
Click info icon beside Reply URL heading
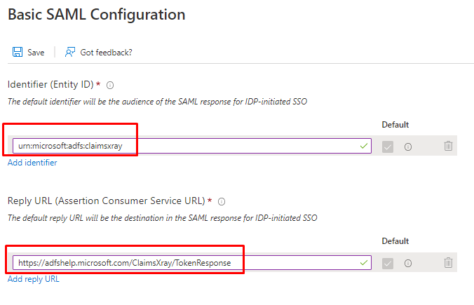[x=222, y=201]
